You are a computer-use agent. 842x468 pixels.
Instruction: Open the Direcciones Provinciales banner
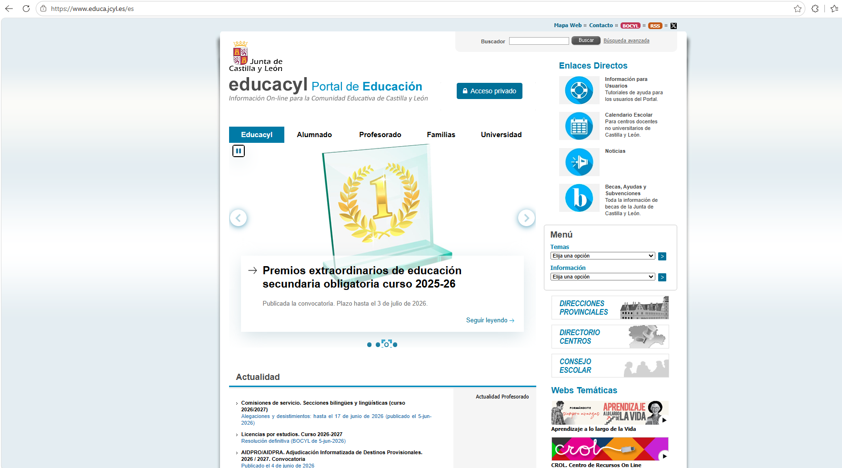(610, 308)
